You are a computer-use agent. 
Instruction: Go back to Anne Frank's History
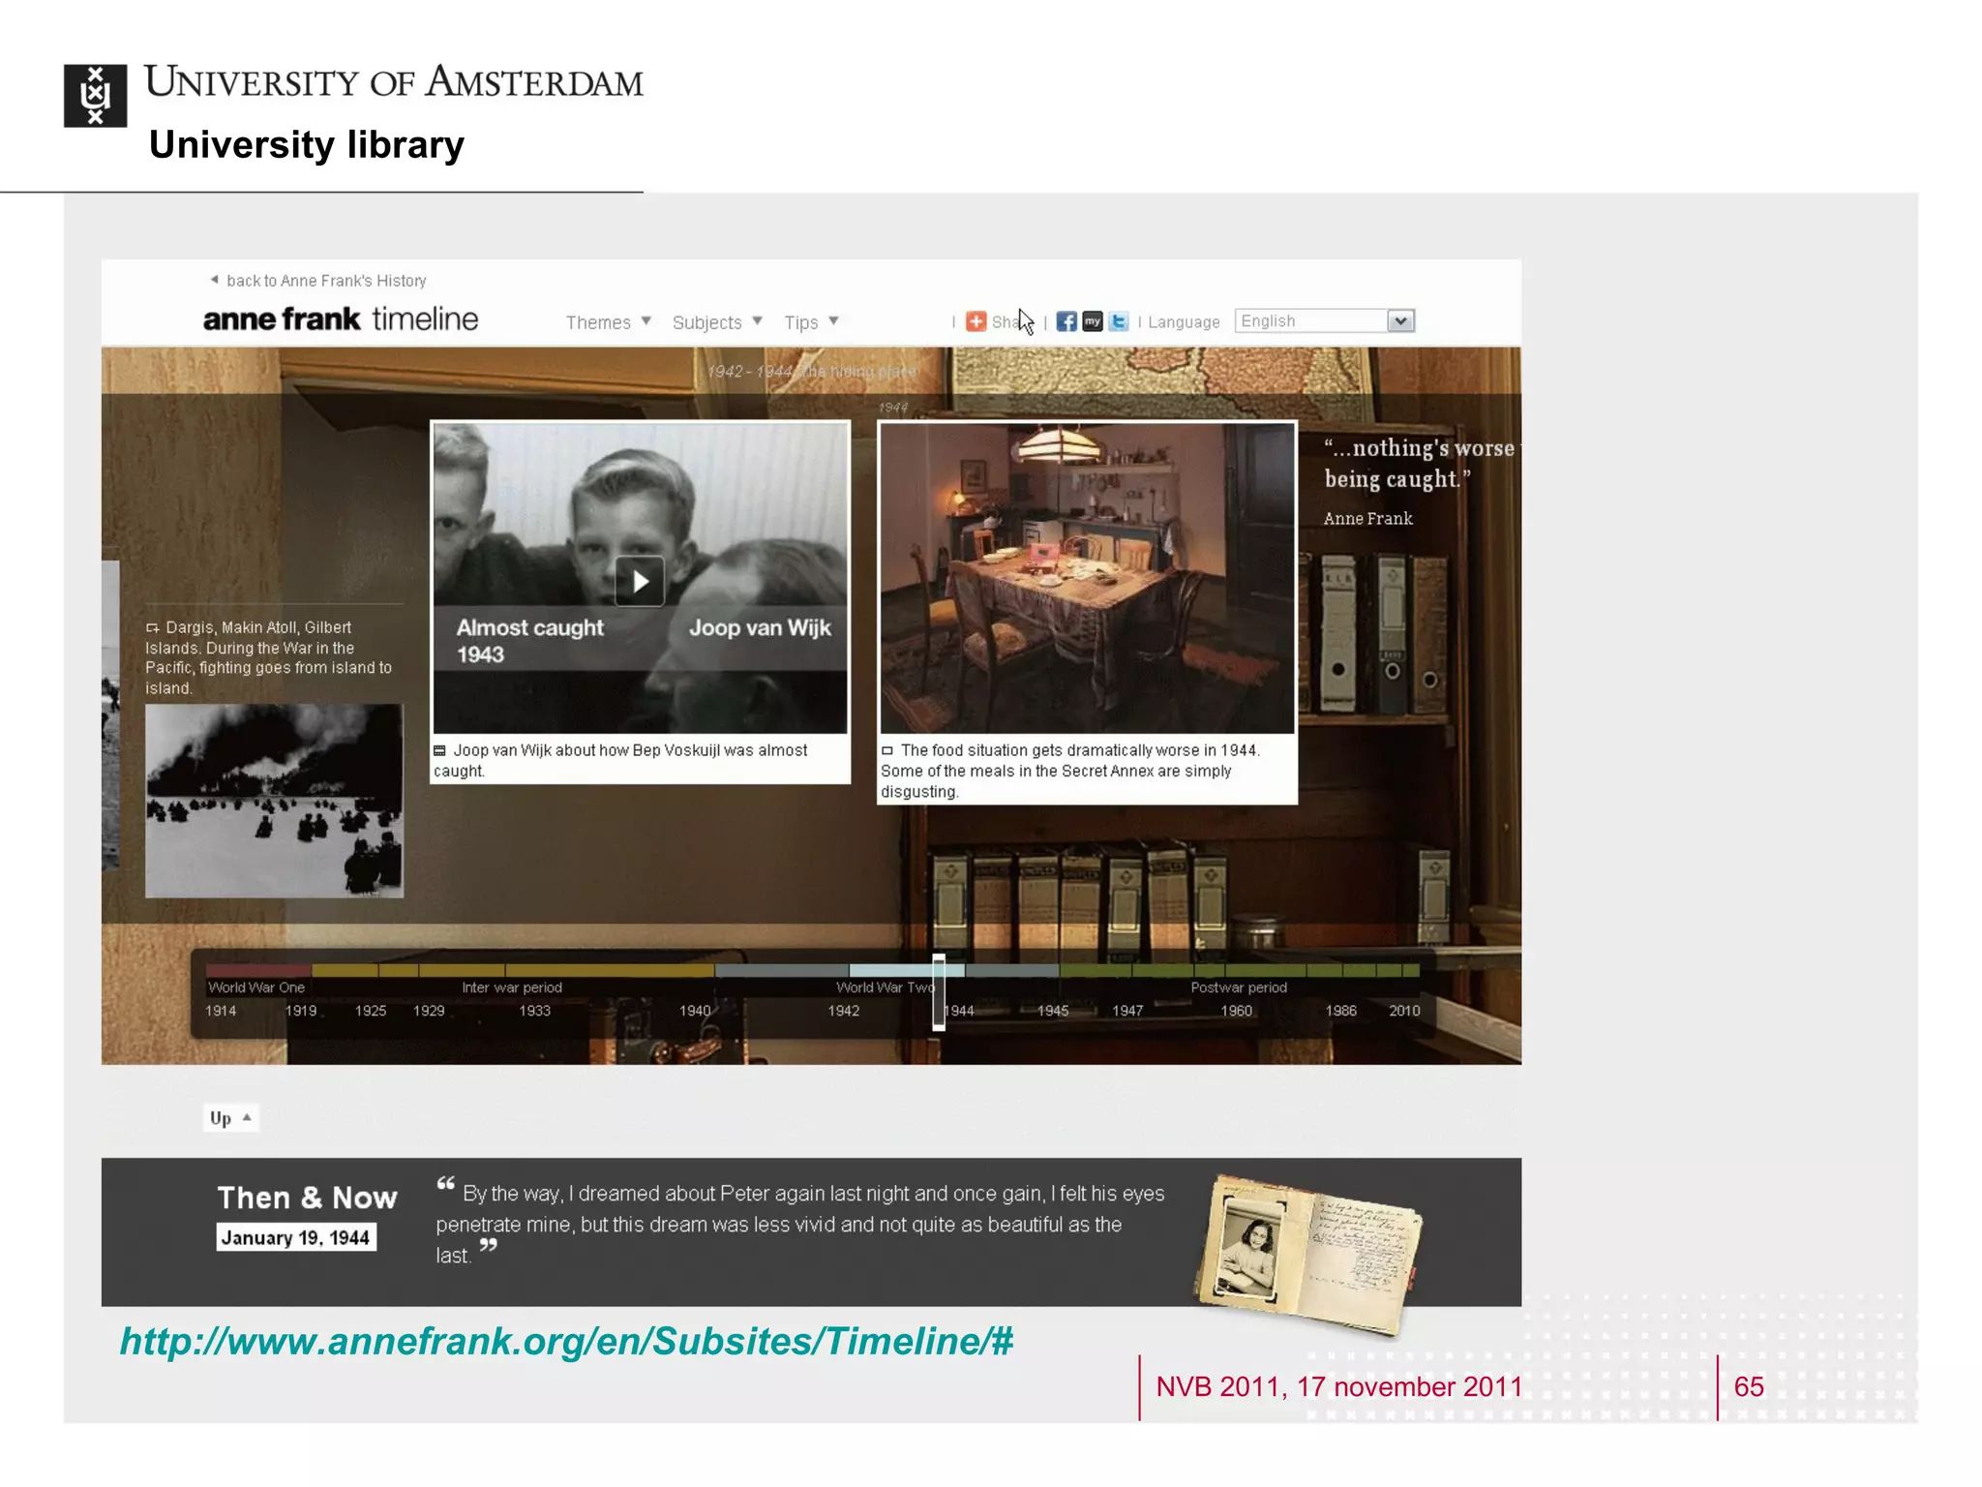pyautogui.click(x=318, y=280)
